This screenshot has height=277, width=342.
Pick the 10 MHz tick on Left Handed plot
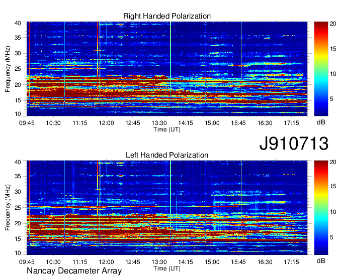pos(18,253)
